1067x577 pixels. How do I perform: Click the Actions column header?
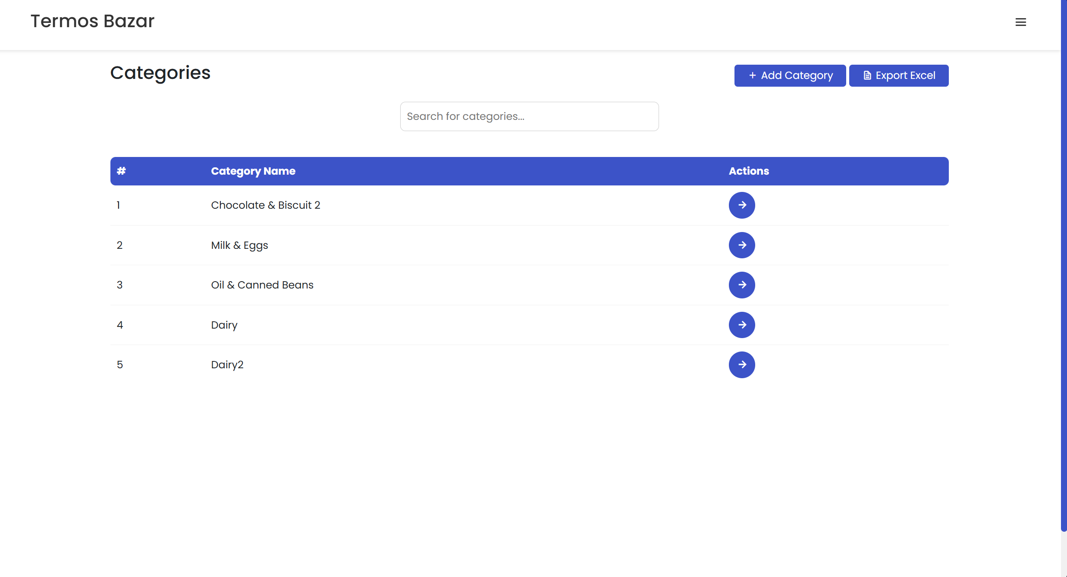tap(749, 171)
